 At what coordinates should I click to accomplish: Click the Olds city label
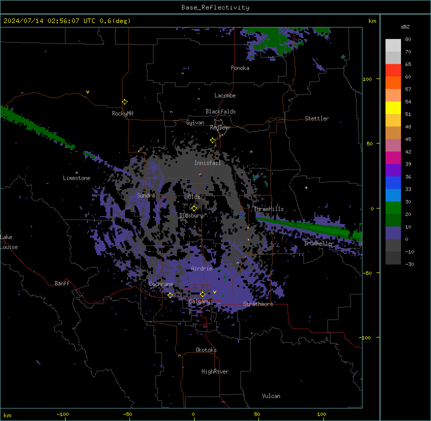click(x=194, y=197)
